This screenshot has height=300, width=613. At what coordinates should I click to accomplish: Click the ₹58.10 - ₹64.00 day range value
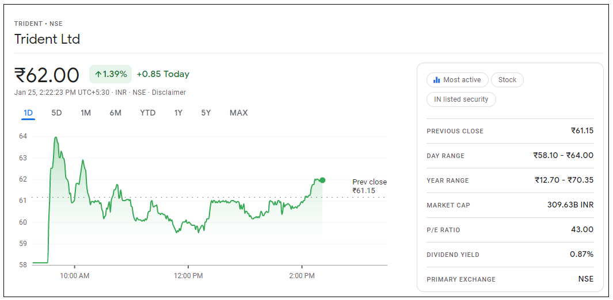click(563, 155)
